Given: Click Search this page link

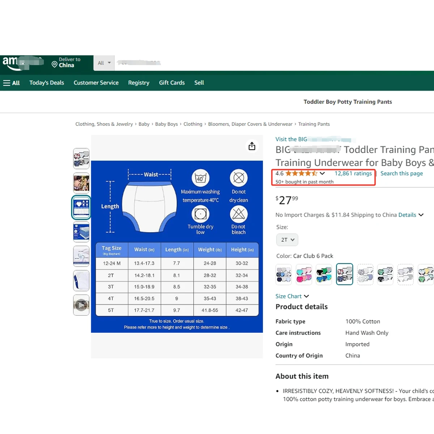Looking at the screenshot, I should [x=401, y=174].
